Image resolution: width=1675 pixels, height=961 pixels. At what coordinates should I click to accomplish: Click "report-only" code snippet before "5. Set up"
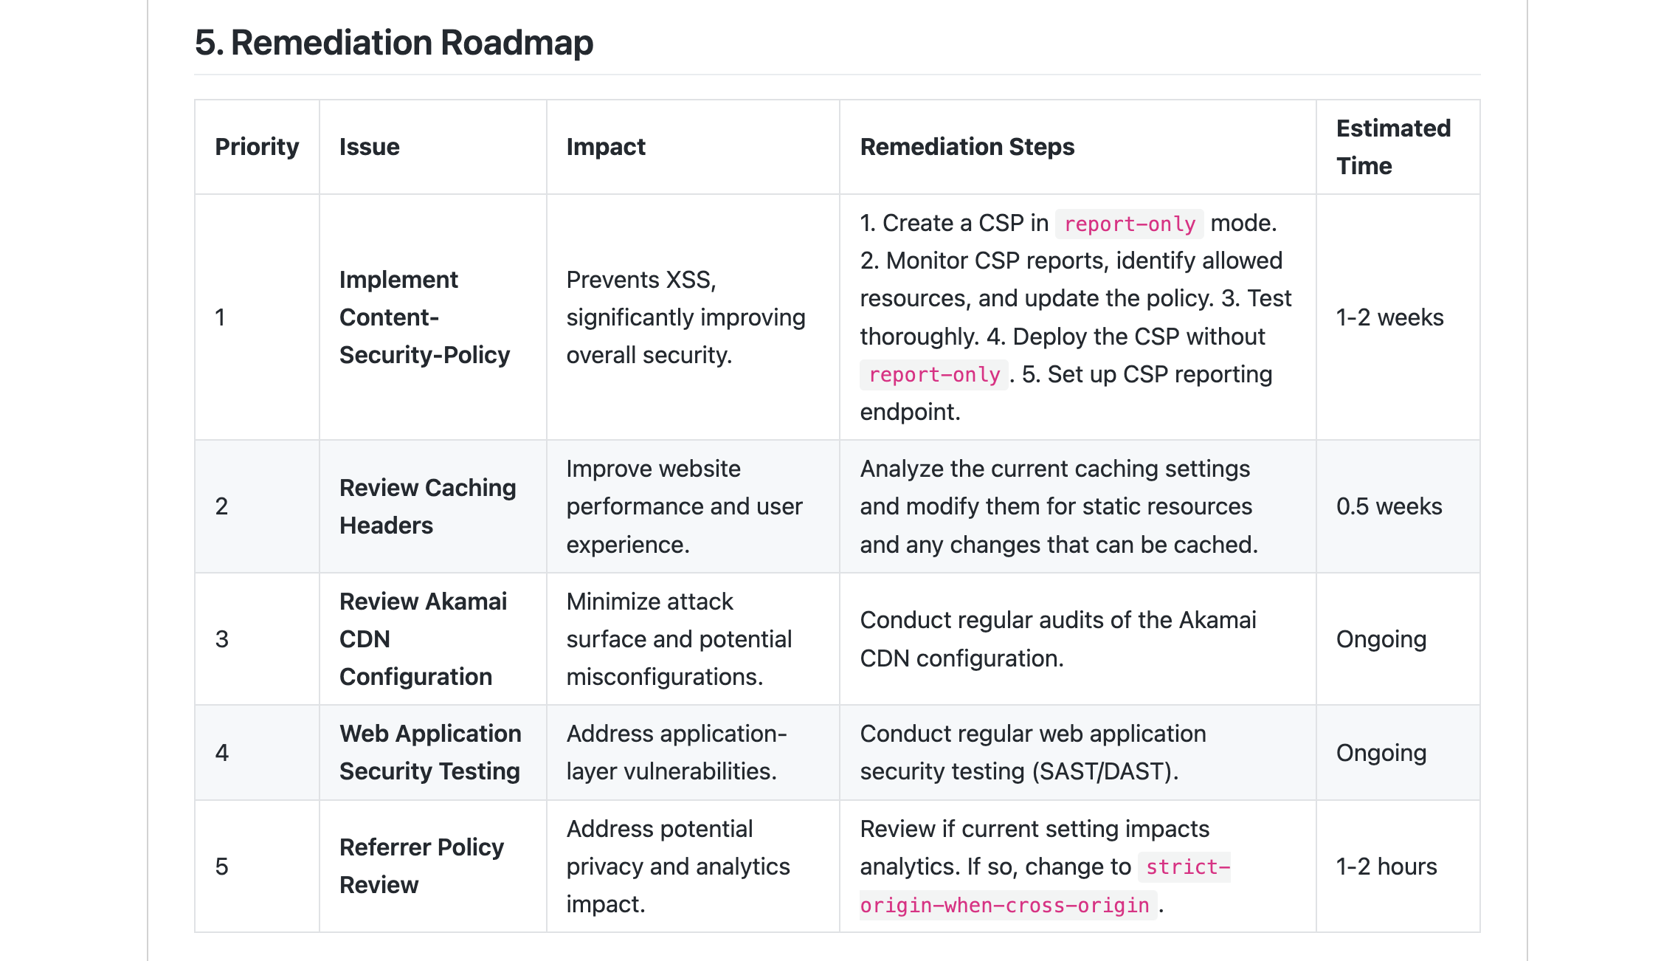(x=933, y=375)
